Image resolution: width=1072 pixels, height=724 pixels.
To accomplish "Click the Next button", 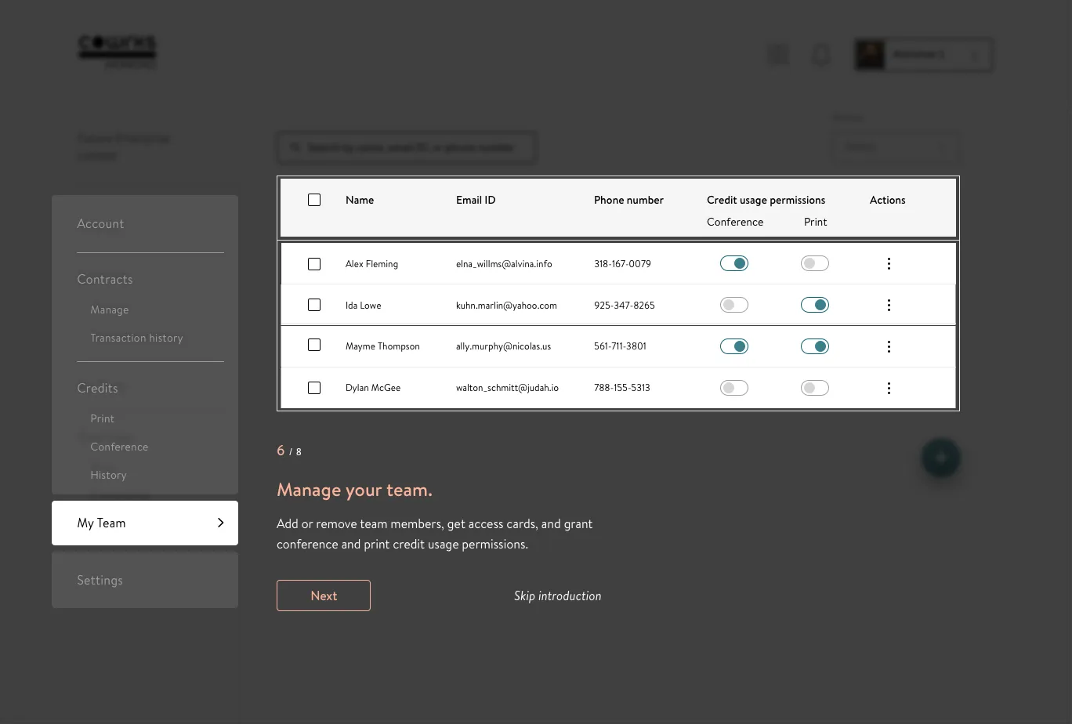I will pos(324,595).
